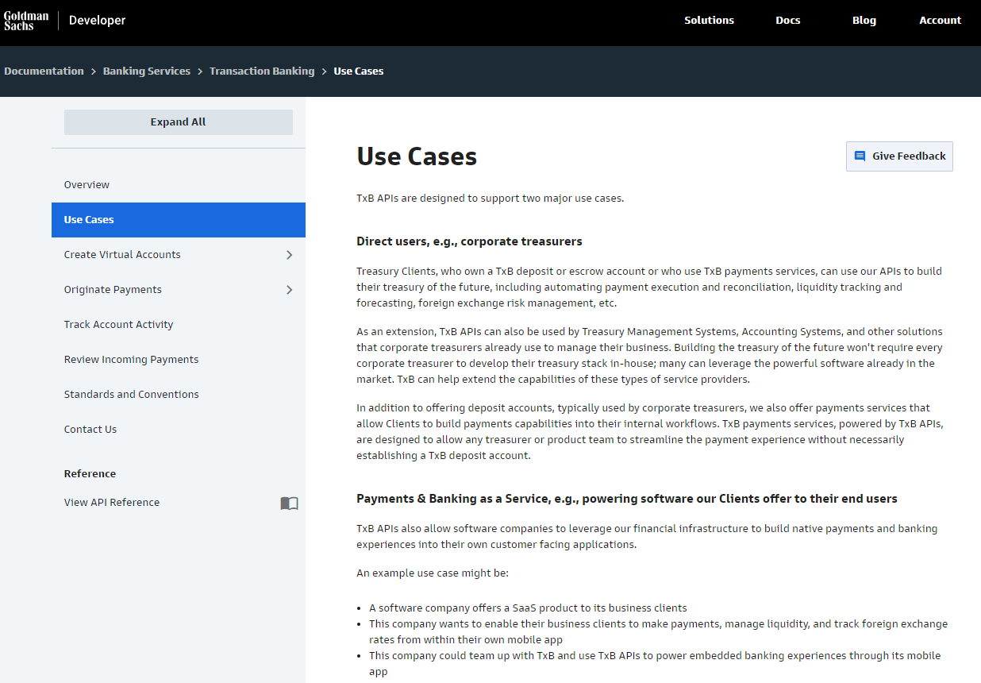Click View API Reference link
This screenshot has width=981, height=683.
tap(112, 503)
